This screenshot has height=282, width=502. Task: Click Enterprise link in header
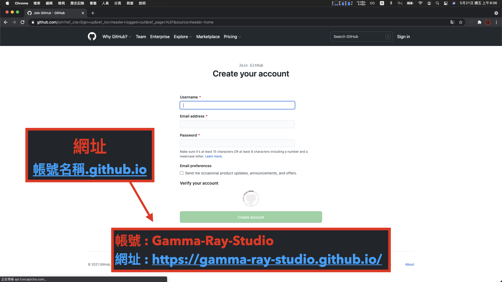pyautogui.click(x=160, y=37)
